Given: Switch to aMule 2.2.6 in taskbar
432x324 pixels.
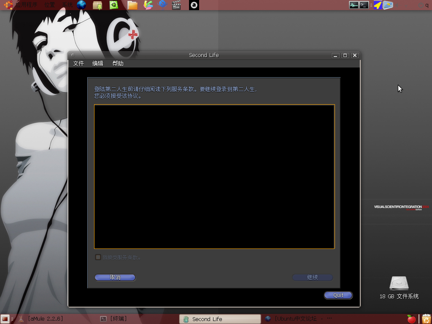Looking at the screenshot, I should click(x=41, y=319).
